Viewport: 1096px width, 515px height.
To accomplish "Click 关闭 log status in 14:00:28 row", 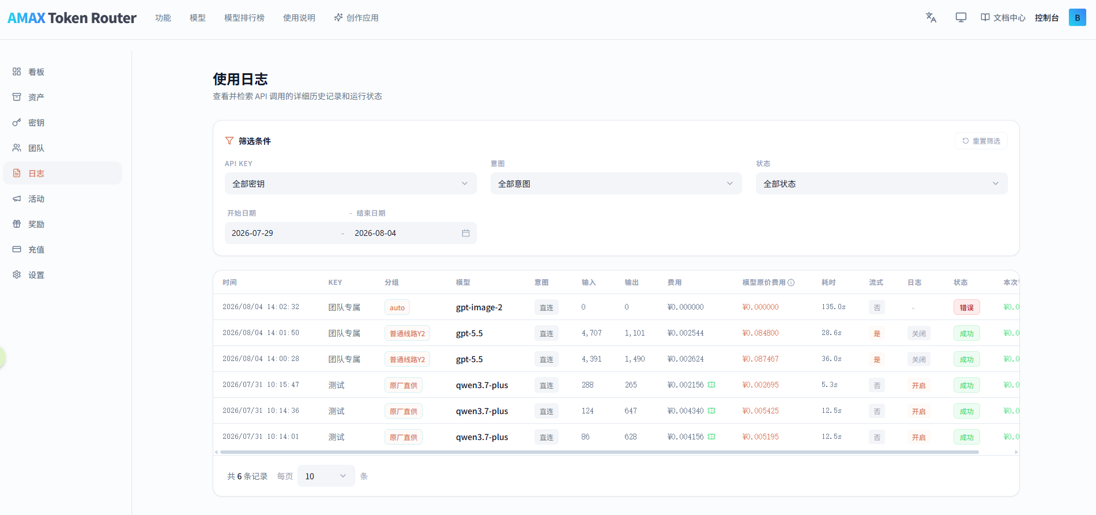I will 918,359.
